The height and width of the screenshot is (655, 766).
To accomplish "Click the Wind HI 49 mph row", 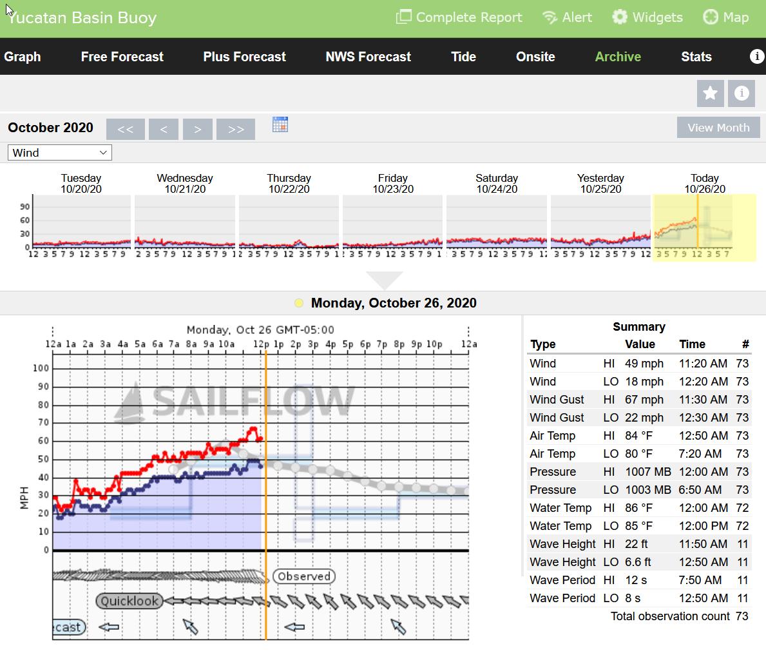I will pyautogui.click(x=639, y=364).
